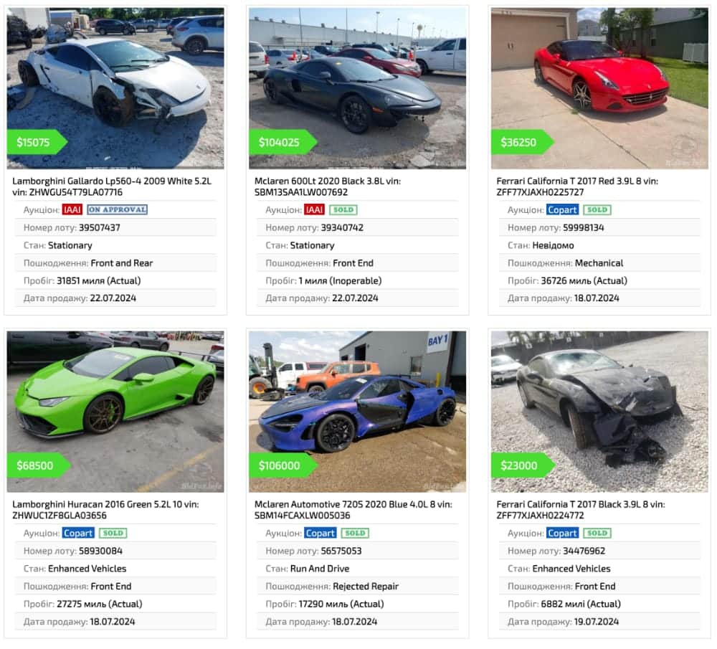Click the IAAI badge on the Lamborghini Gallardo card
The height and width of the screenshot is (649, 717).
[x=72, y=210]
